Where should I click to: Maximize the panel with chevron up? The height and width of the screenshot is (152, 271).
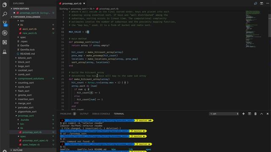pos(262,114)
